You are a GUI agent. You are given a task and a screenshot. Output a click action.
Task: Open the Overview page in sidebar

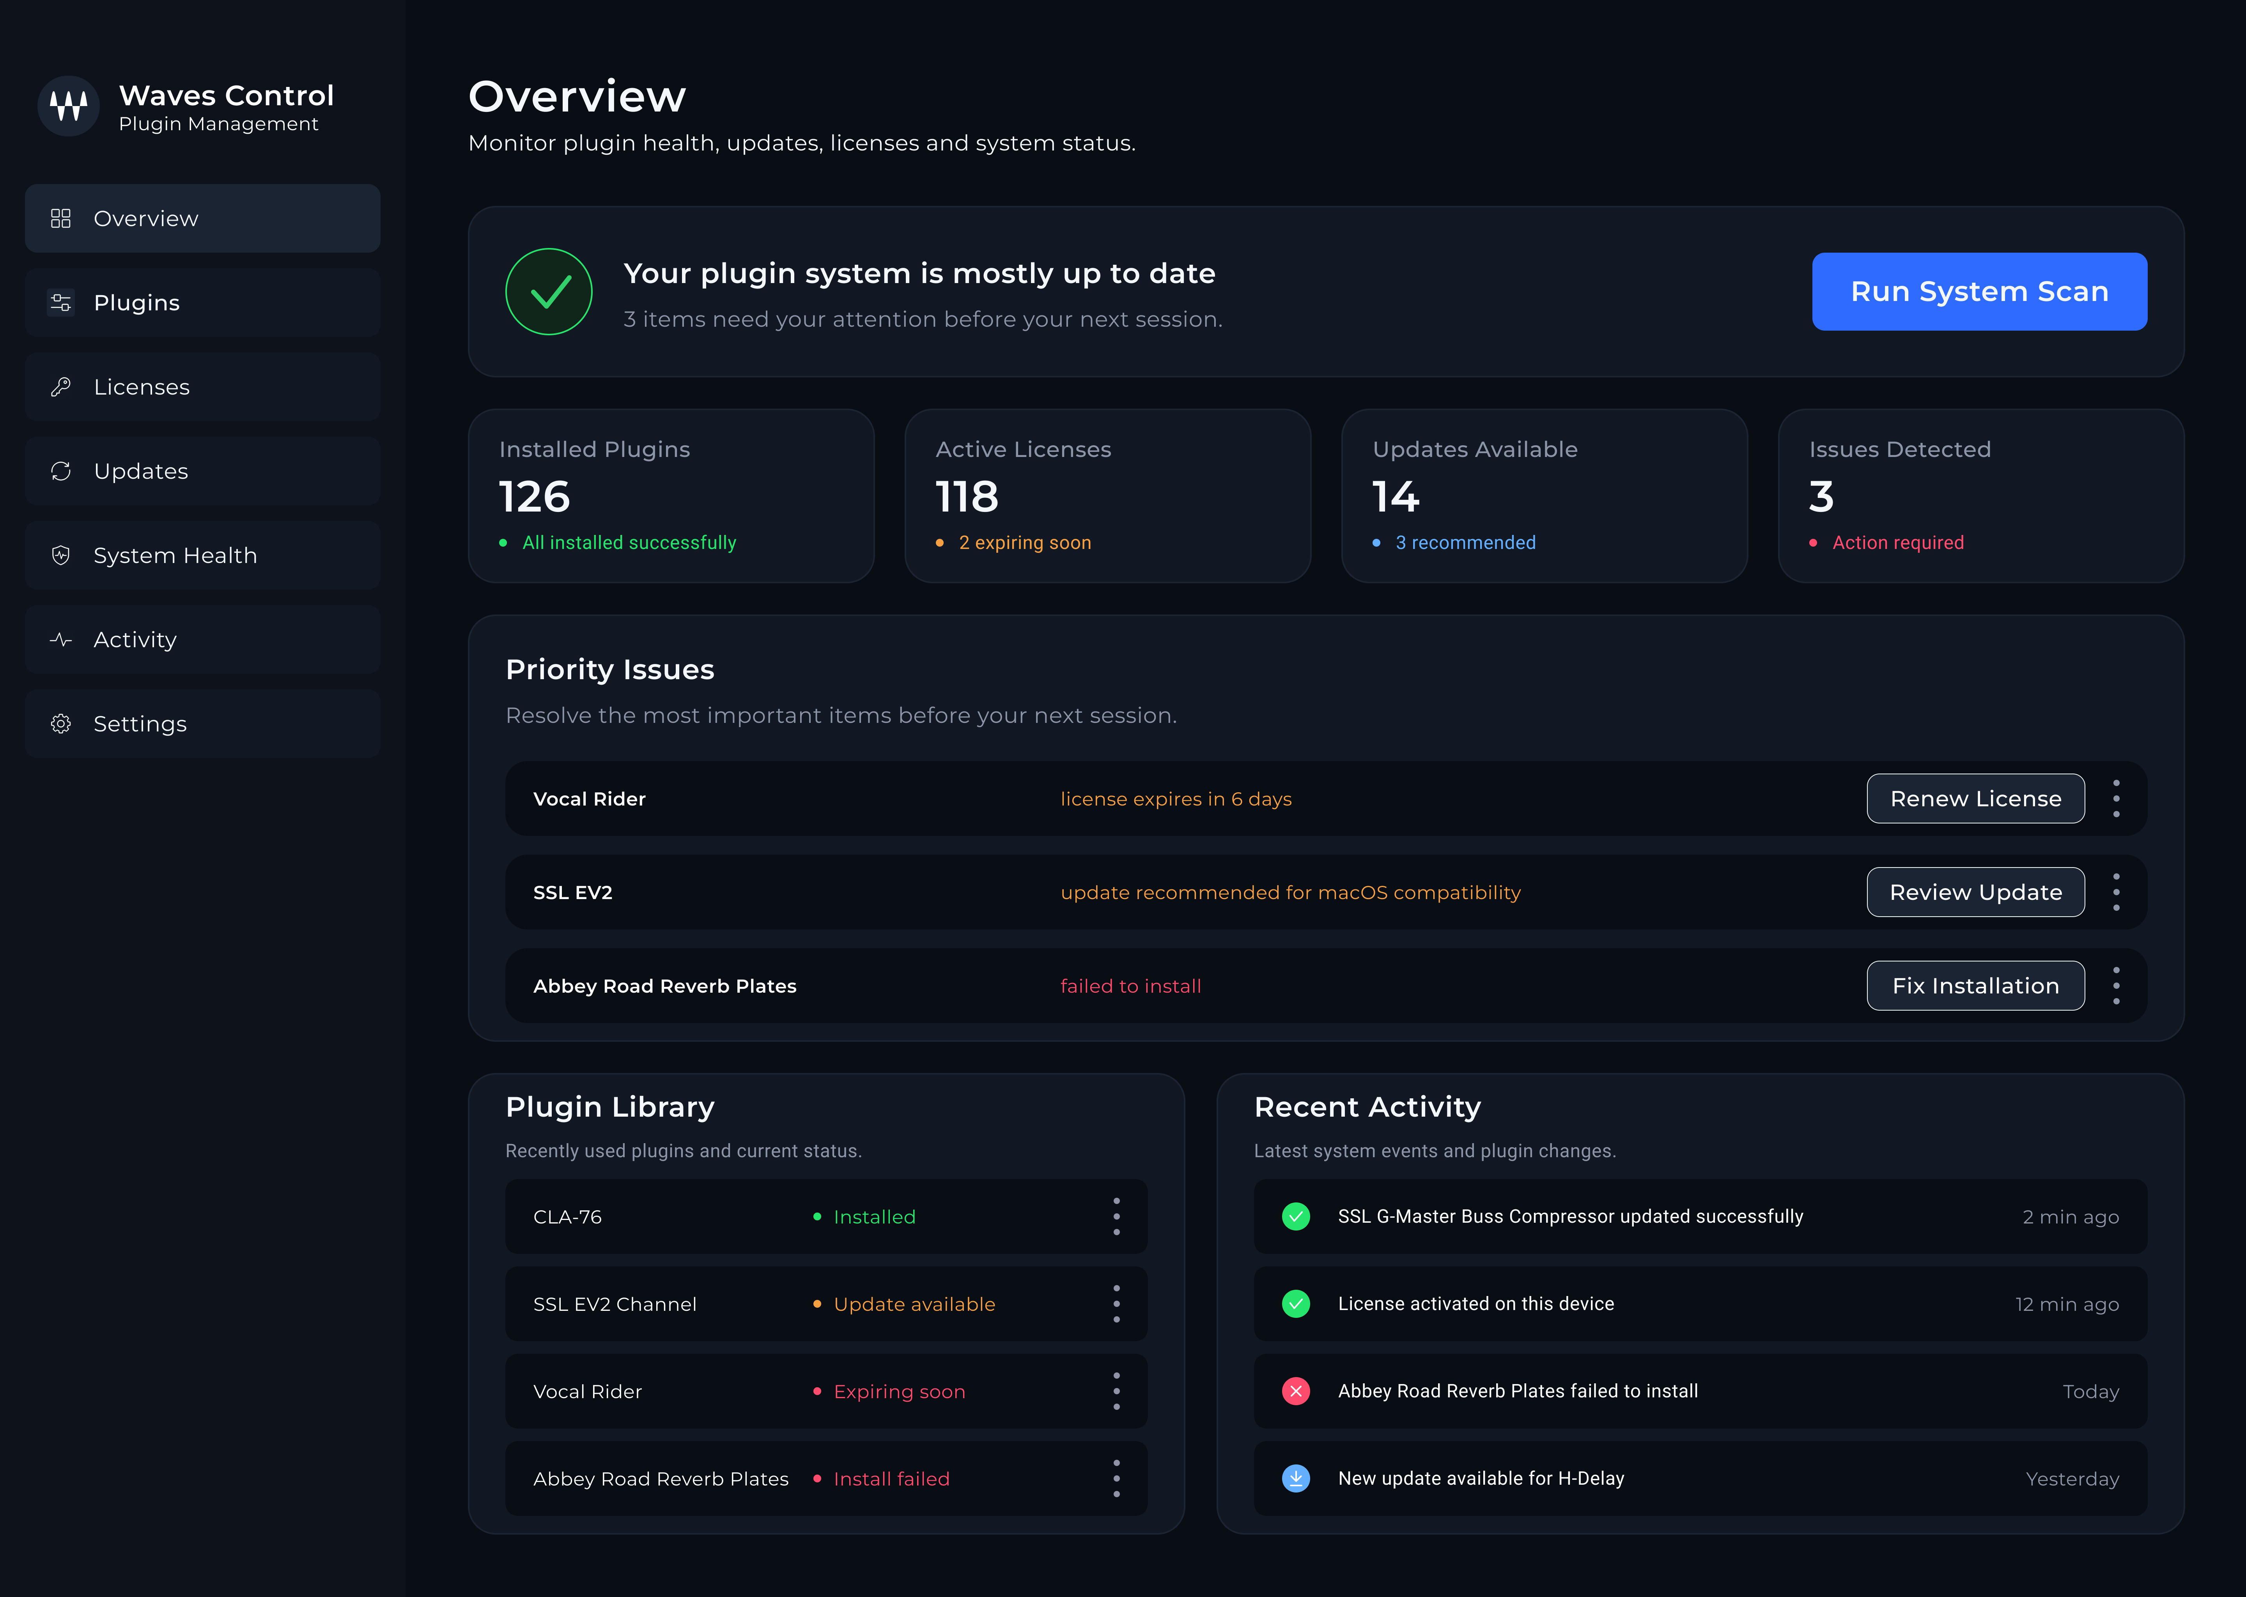click(x=203, y=218)
